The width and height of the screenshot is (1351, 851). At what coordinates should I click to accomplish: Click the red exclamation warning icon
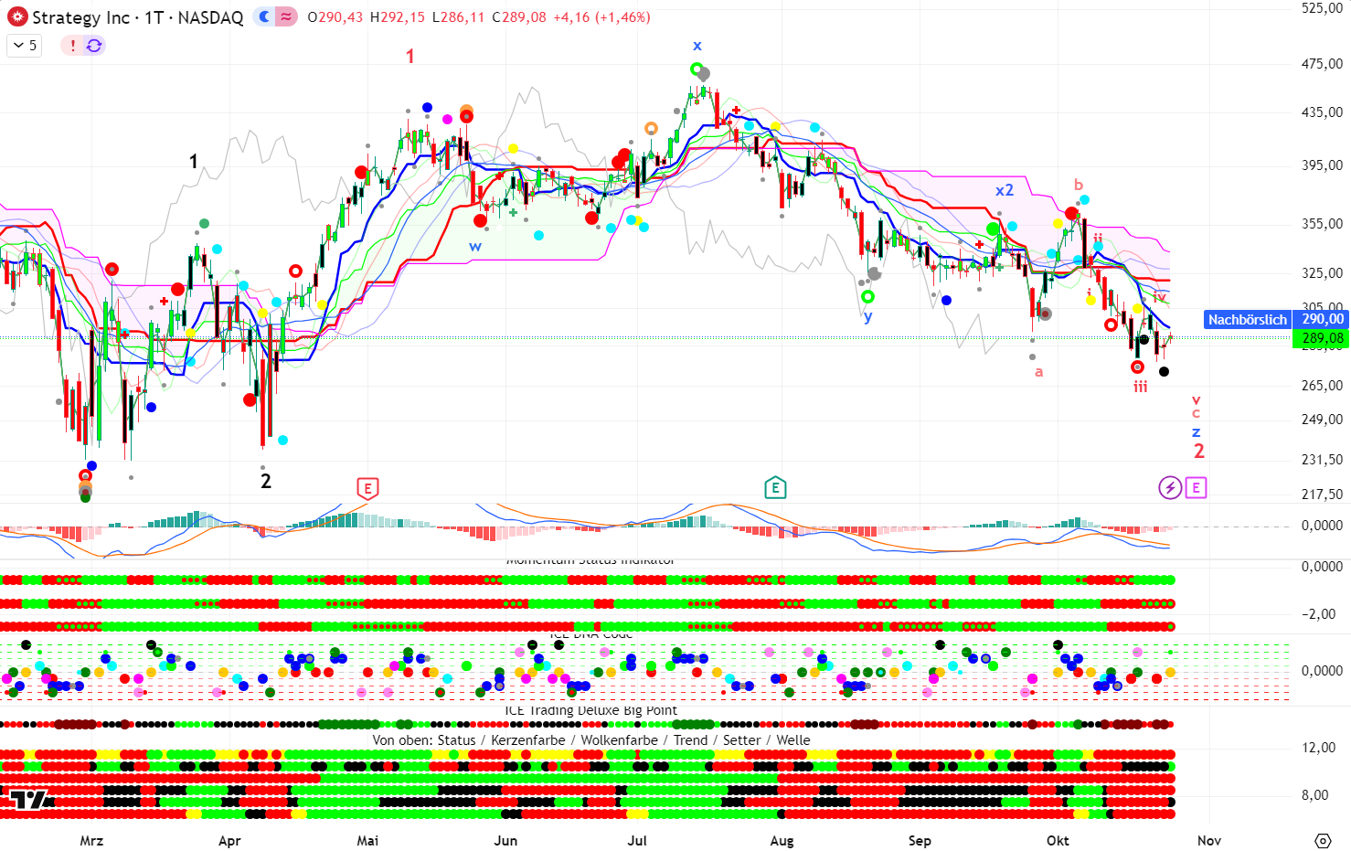point(73,46)
